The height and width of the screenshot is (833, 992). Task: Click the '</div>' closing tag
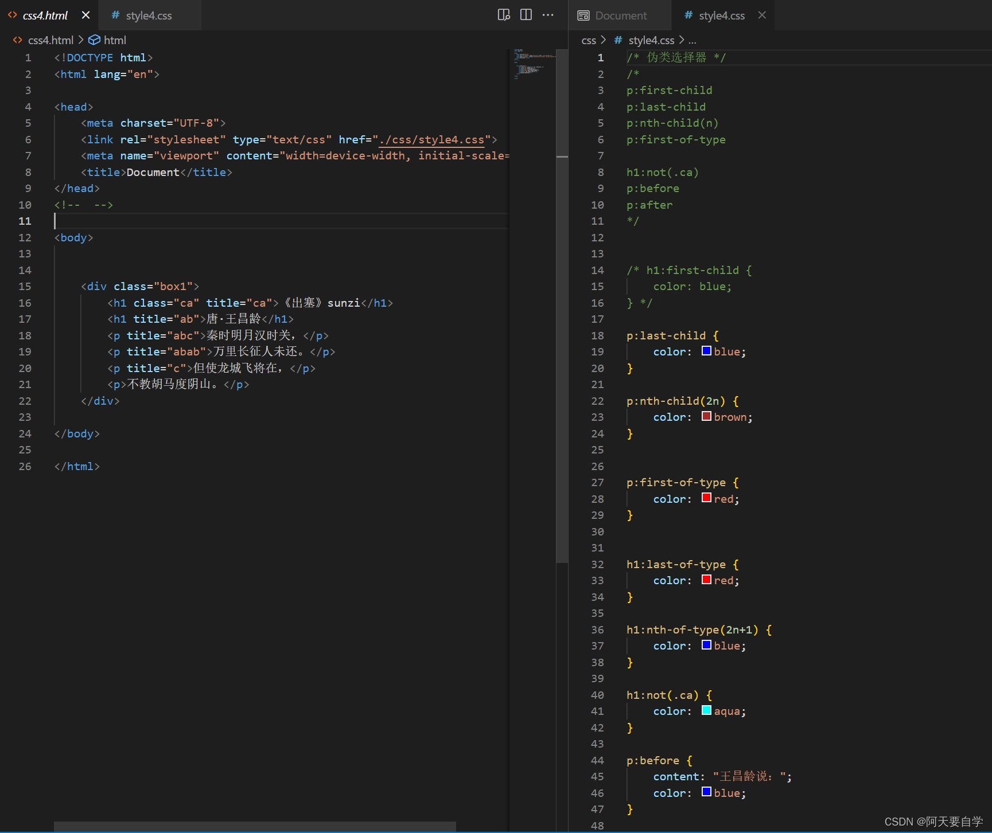pyautogui.click(x=100, y=401)
